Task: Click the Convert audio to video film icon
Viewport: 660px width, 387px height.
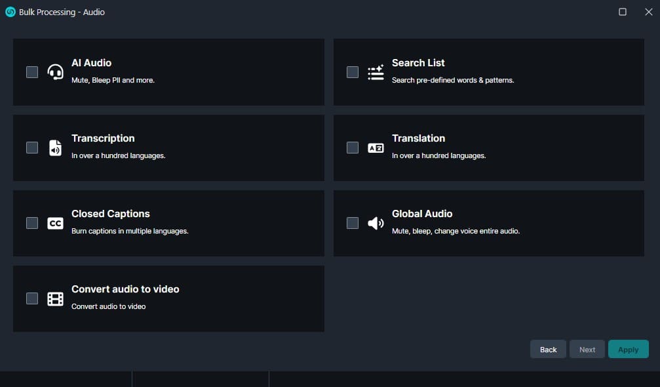Action: click(56, 299)
